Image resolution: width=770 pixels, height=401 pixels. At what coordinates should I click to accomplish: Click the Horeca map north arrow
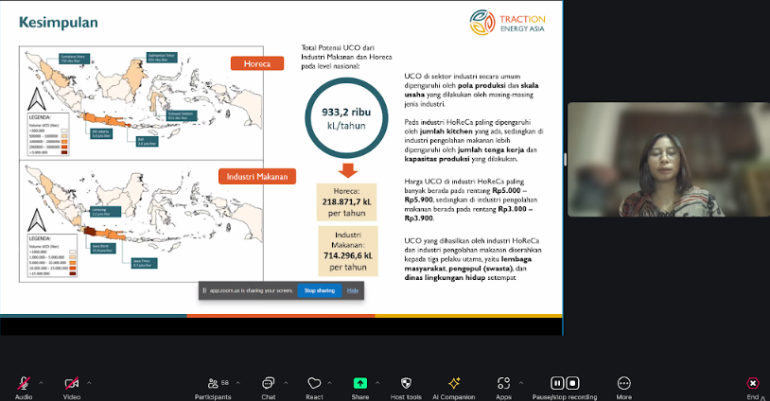coord(37,99)
